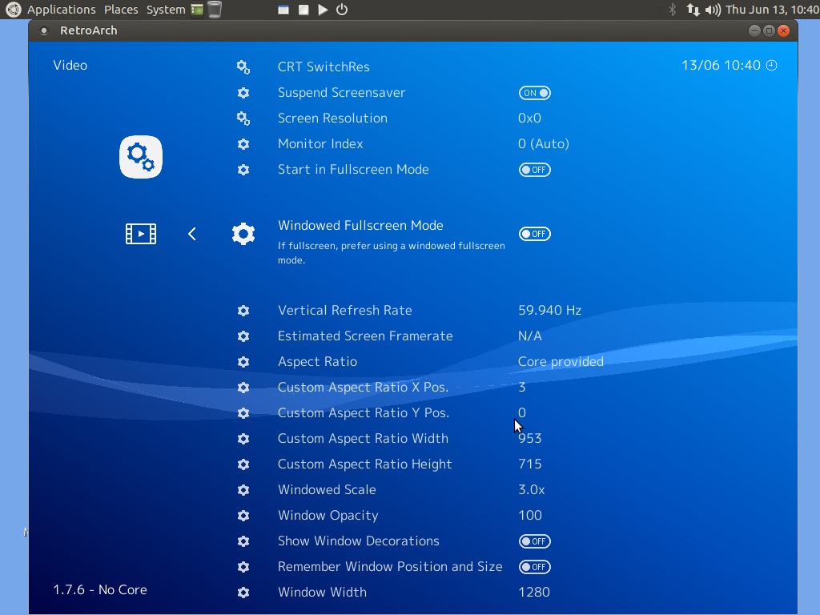820x615 pixels.
Task: Click the Bluetooth icon in system tray
Action: click(x=672, y=10)
